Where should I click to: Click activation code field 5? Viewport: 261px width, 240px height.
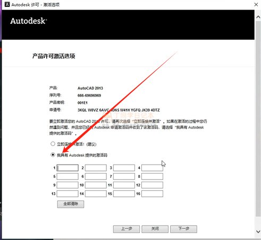tap(68, 176)
